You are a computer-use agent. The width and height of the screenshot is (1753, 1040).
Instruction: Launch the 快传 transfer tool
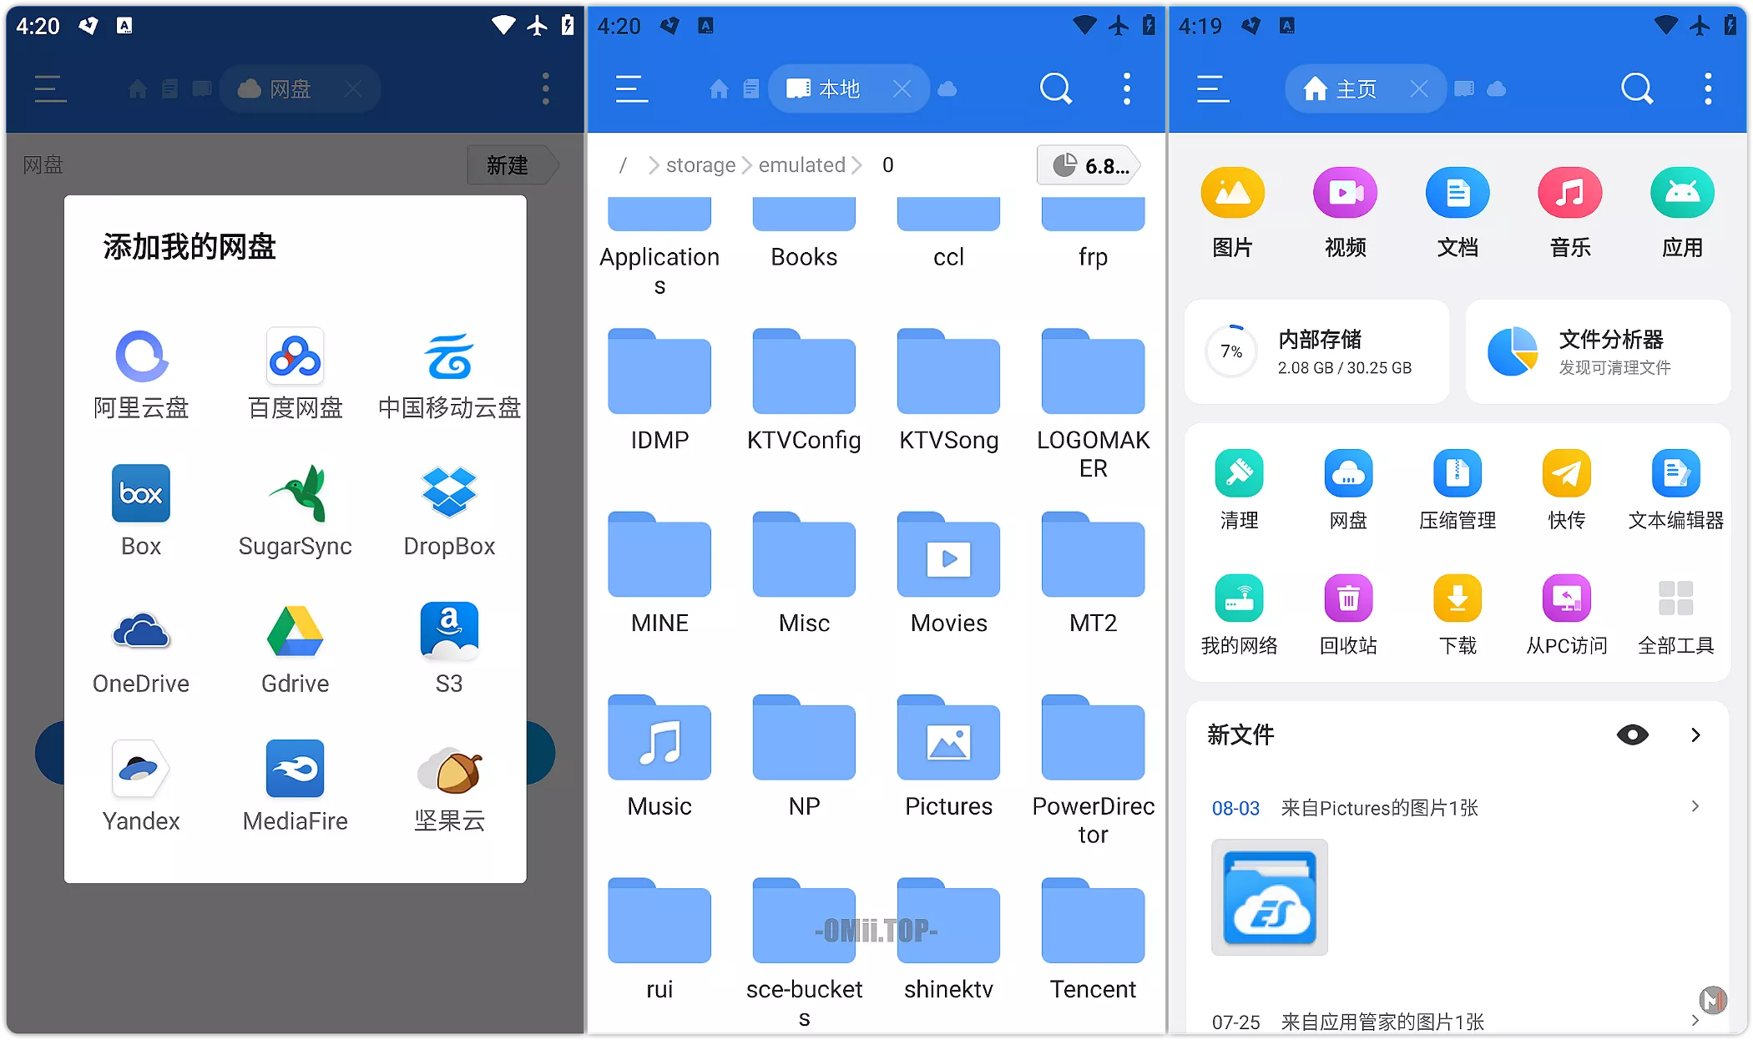click(x=1566, y=490)
